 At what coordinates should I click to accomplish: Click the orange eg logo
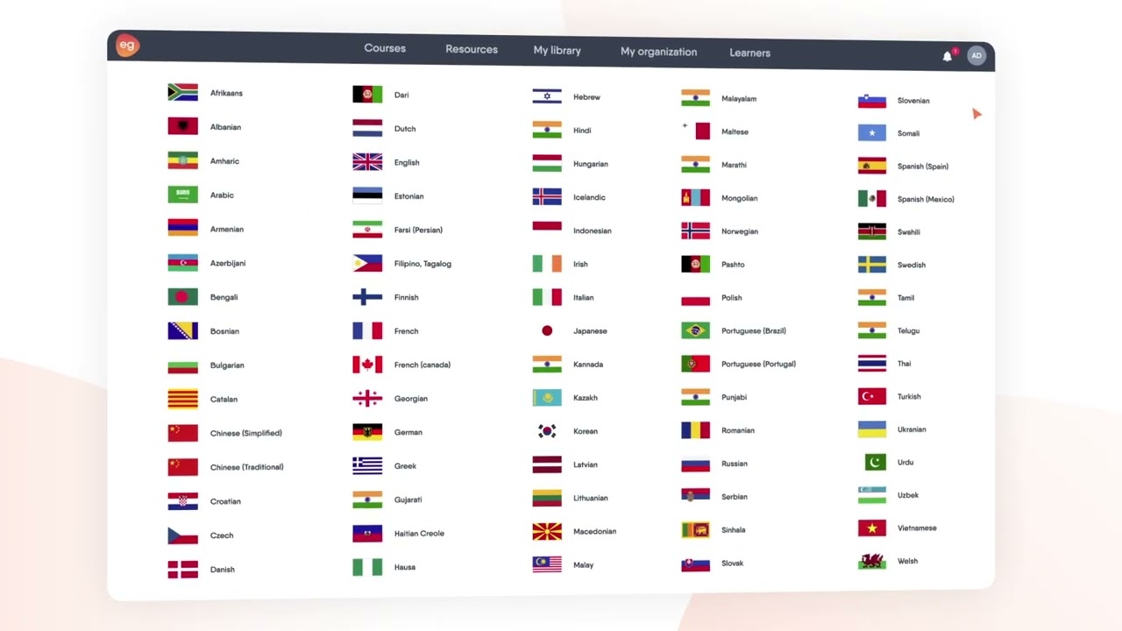tap(127, 46)
